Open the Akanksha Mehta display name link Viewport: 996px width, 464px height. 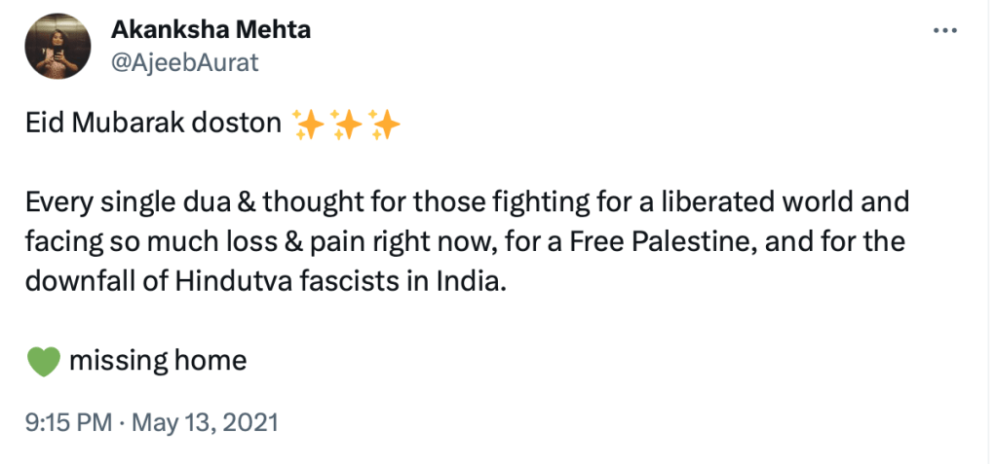click(210, 29)
